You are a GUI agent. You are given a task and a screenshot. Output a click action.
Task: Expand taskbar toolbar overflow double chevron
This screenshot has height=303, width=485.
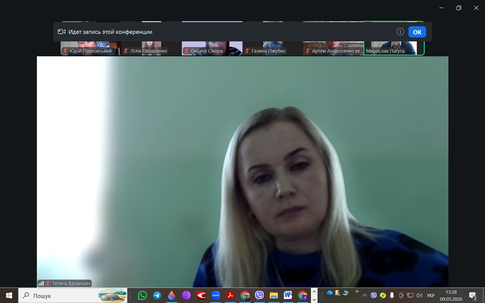coord(357,291)
